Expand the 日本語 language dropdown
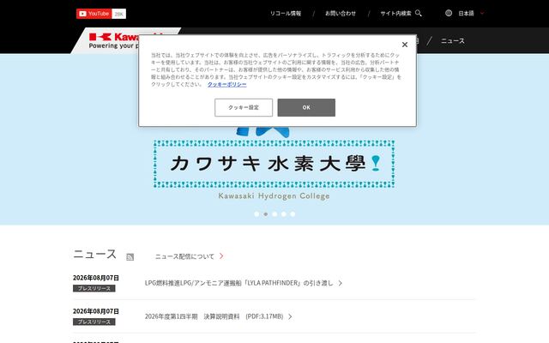Screen dimensions: 549x343 tap(466, 14)
